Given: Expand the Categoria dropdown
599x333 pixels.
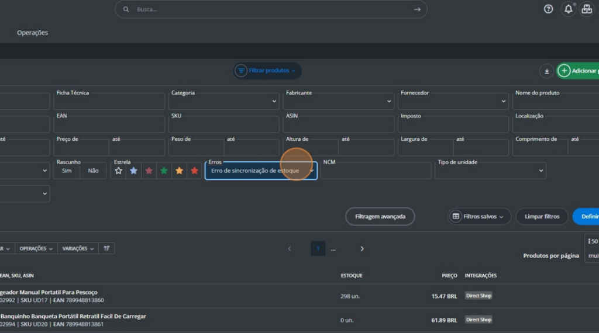Looking at the screenshot, I should (x=224, y=101).
